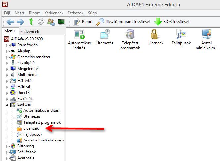Expand the Beállítások tree node
The image size is (220, 161).
coord(7,152)
